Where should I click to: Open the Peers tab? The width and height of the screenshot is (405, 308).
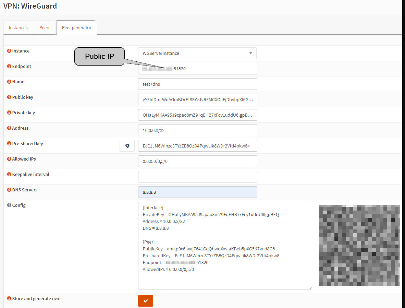45,28
